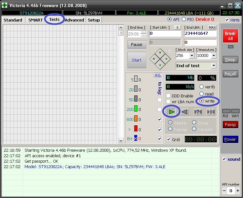Click the random seek '?' scan button

coord(198,112)
